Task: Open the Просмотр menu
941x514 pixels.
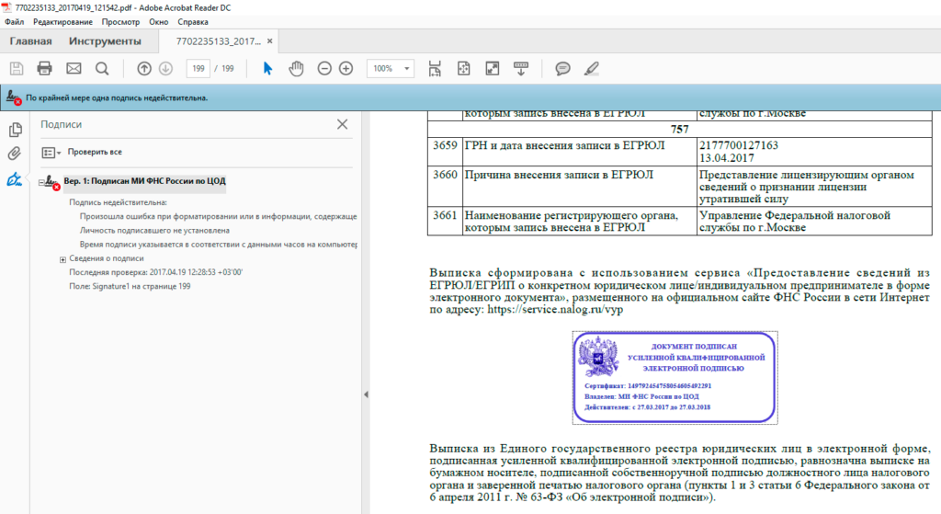Action: pos(120,22)
